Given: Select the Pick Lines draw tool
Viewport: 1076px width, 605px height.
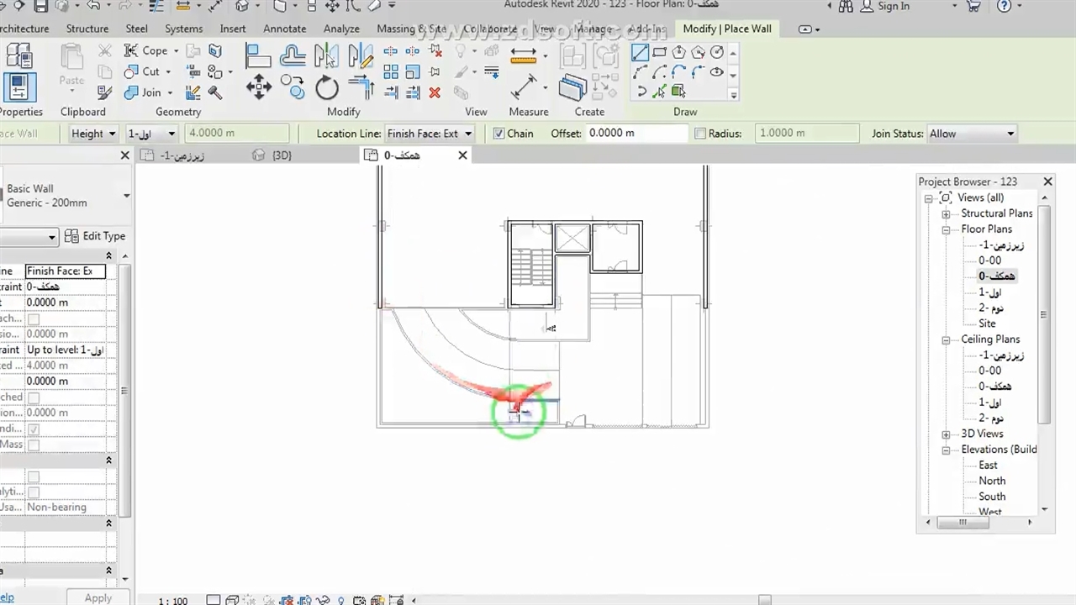Looking at the screenshot, I should pos(660,92).
